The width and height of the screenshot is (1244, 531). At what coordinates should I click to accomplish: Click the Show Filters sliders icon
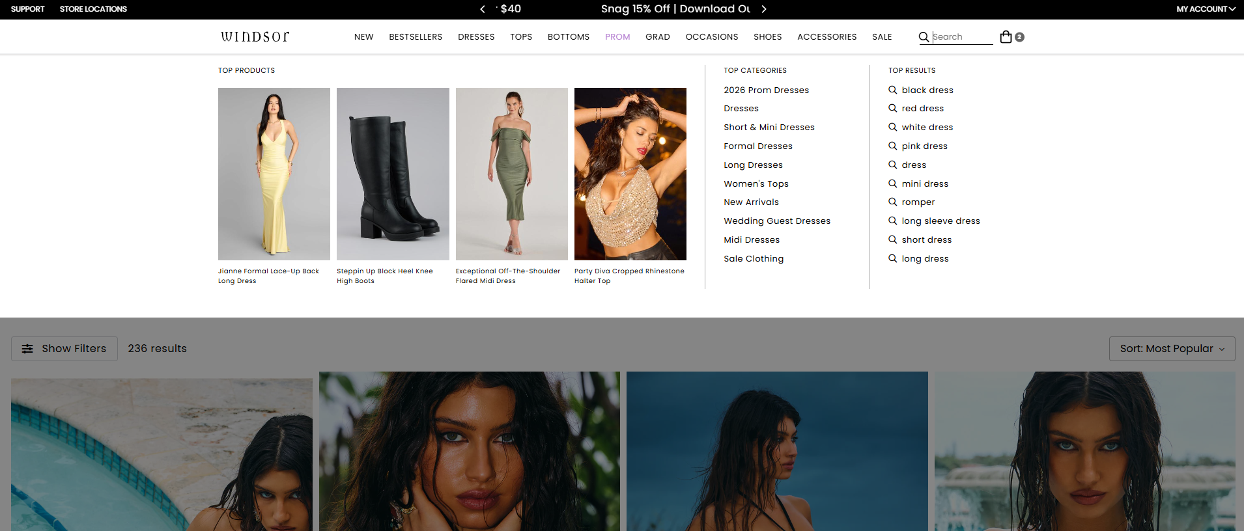[x=27, y=349]
